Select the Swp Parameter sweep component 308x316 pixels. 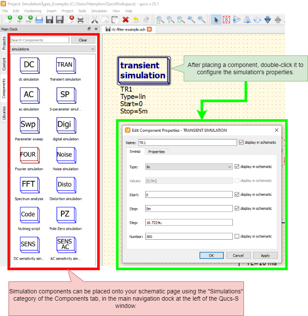[x=29, y=129]
